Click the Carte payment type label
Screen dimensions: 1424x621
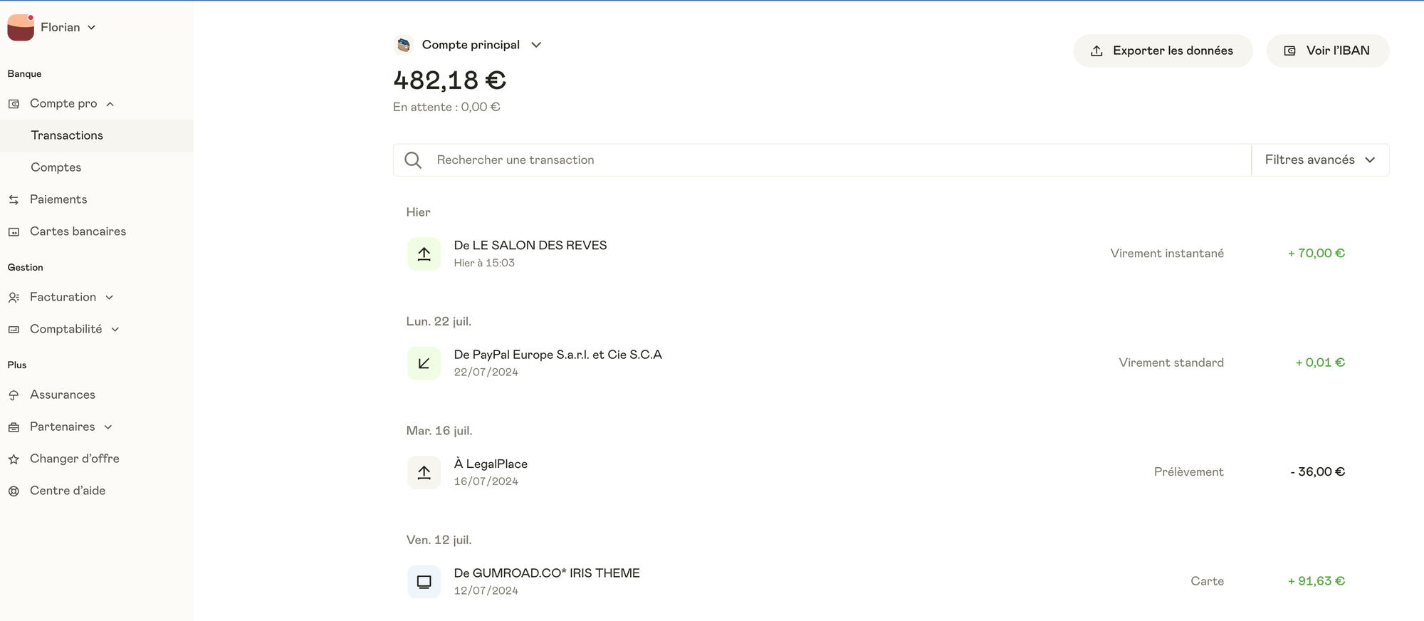(x=1207, y=581)
